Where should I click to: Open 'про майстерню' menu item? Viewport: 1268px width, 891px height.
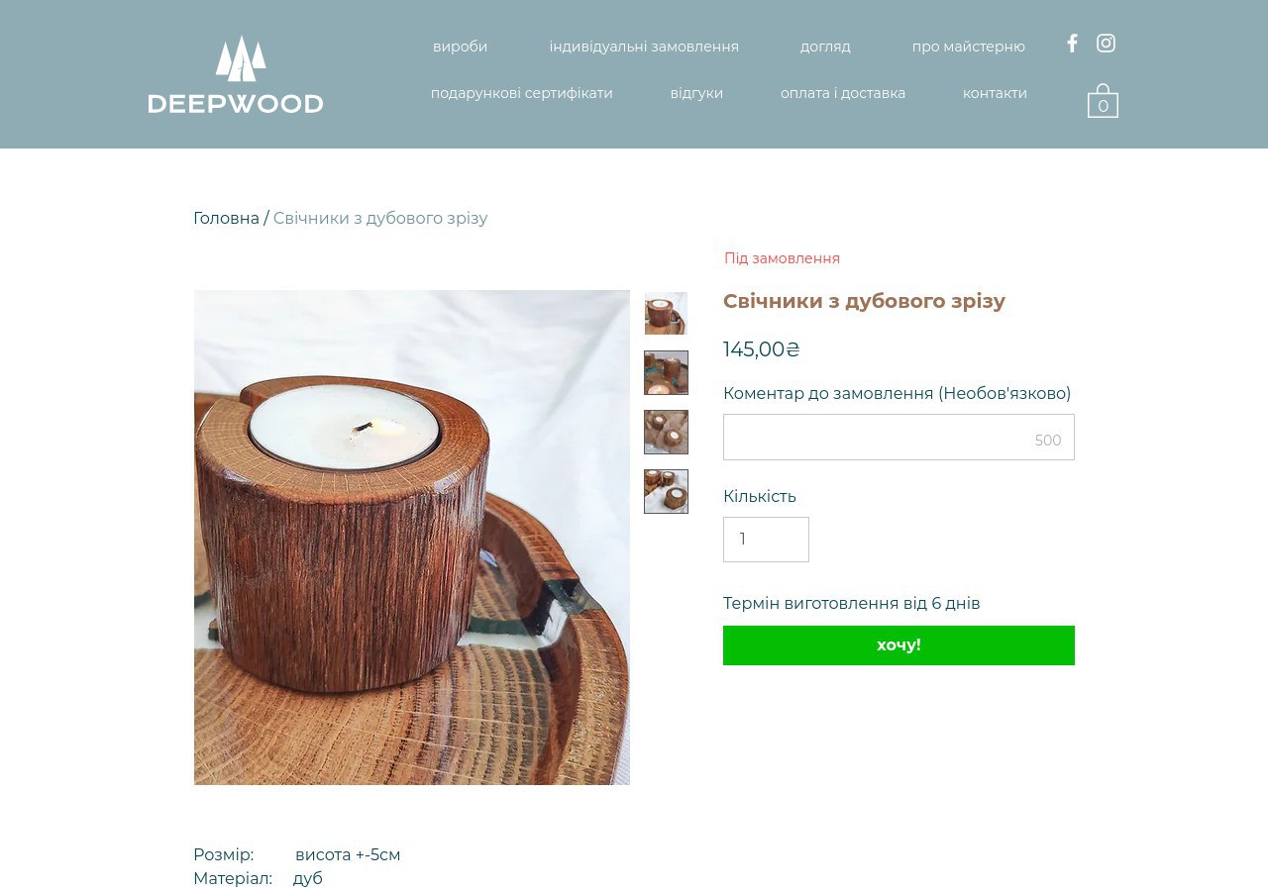(968, 47)
